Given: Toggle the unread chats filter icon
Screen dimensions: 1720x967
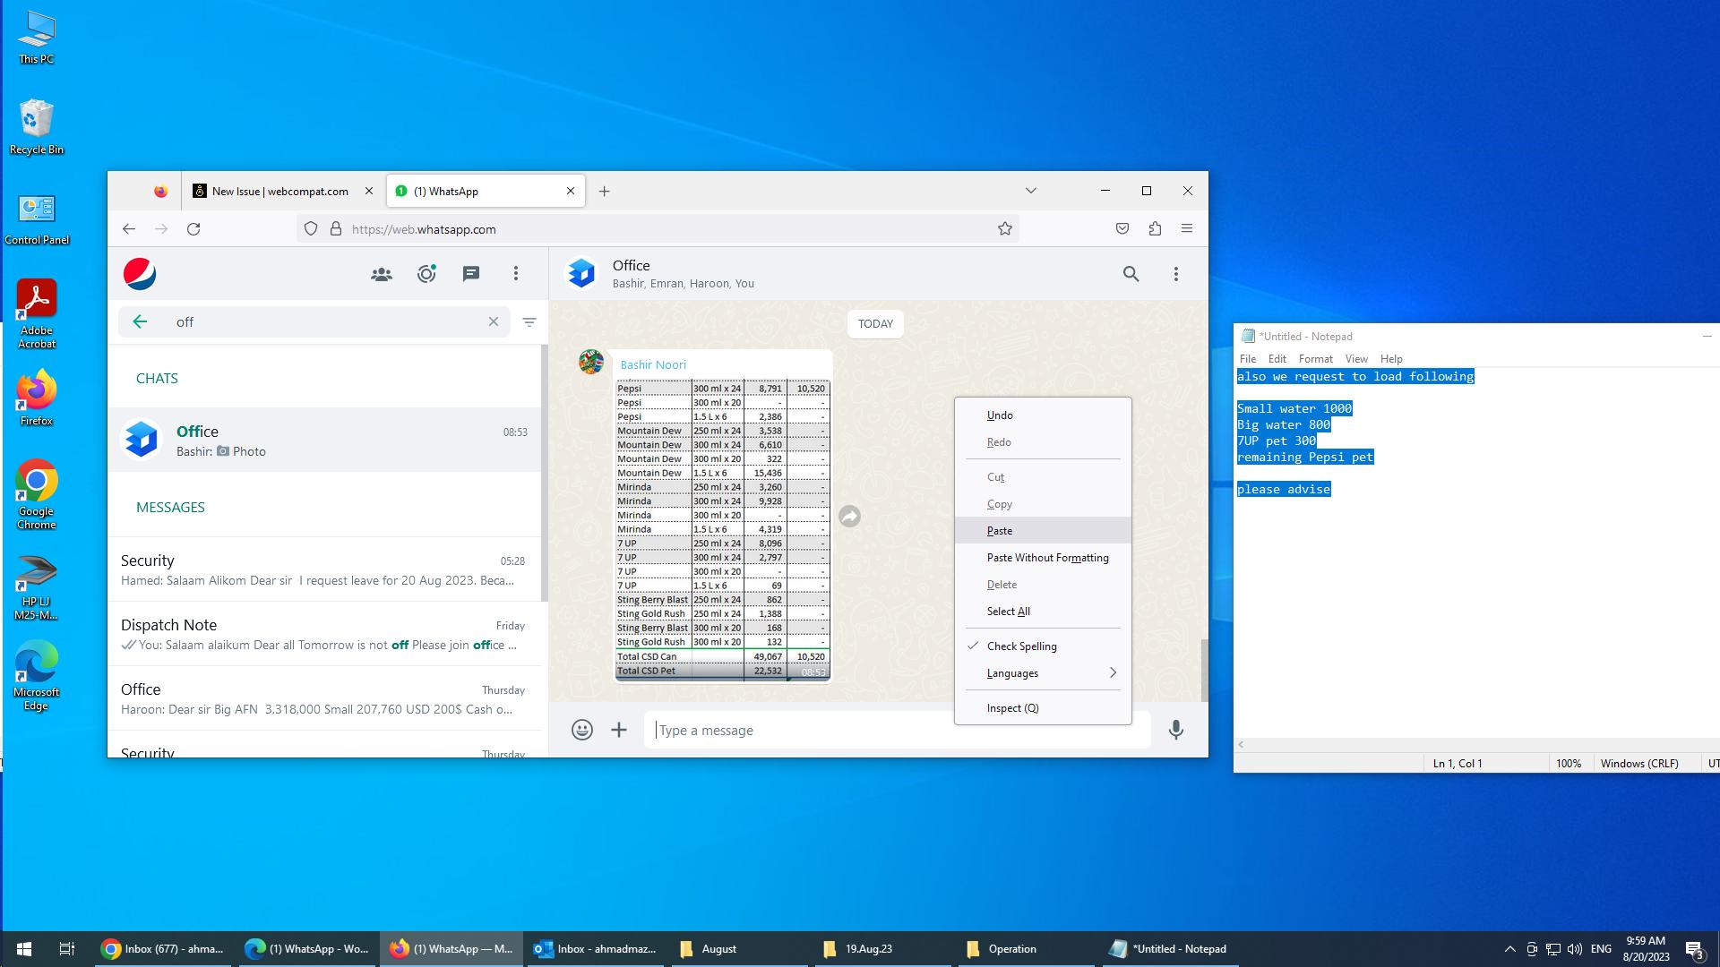Looking at the screenshot, I should point(529,322).
